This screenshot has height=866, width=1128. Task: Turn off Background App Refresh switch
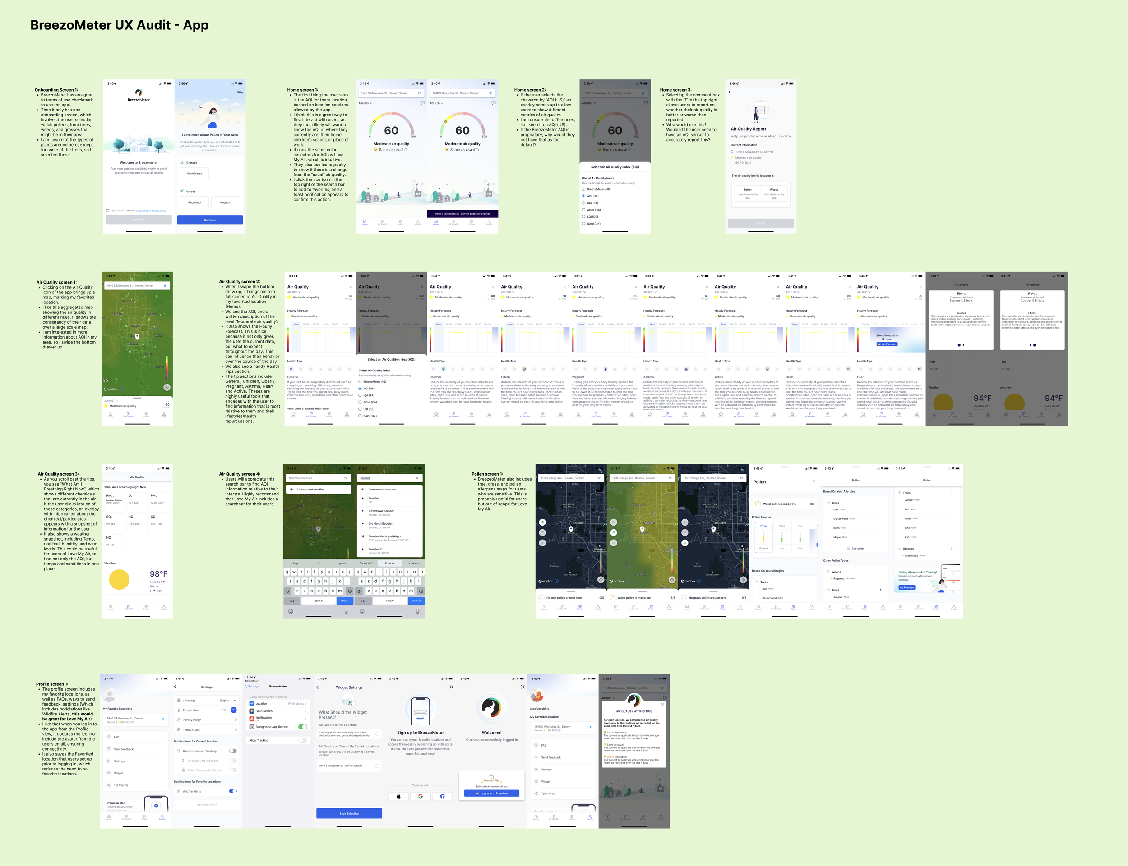303,727
